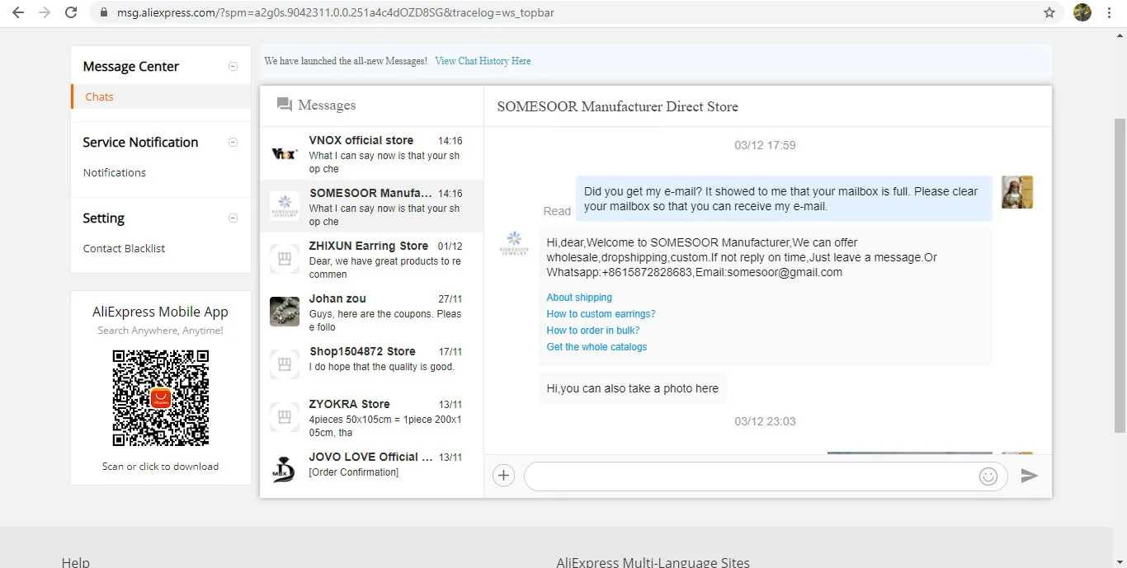Click the browser forward arrow
This screenshot has width=1127, height=568.
click(x=45, y=12)
